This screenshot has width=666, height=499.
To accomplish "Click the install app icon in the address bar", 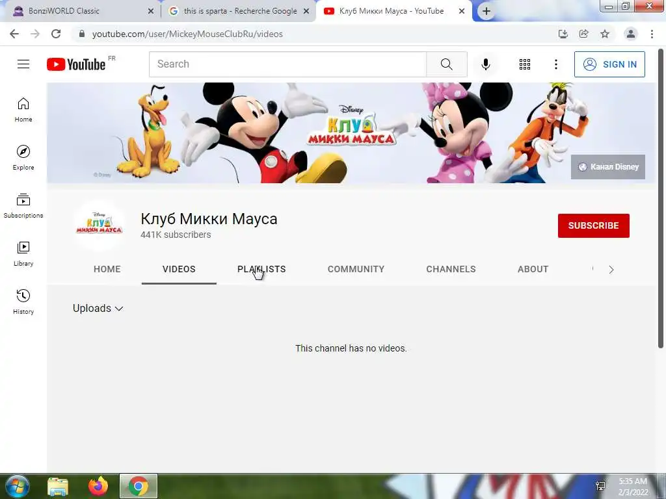I will point(563,34).
